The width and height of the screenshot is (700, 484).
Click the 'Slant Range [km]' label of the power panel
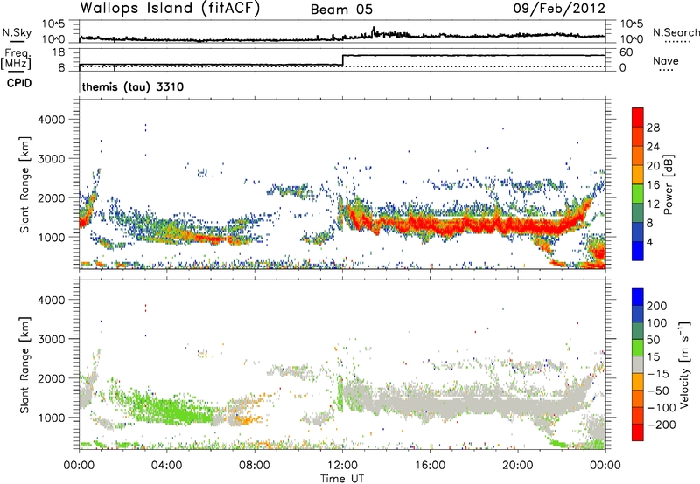(24, 184)
